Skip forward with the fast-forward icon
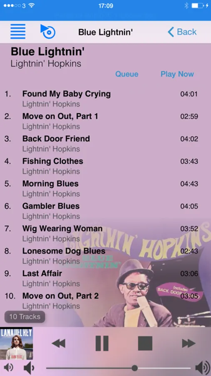 189,343
